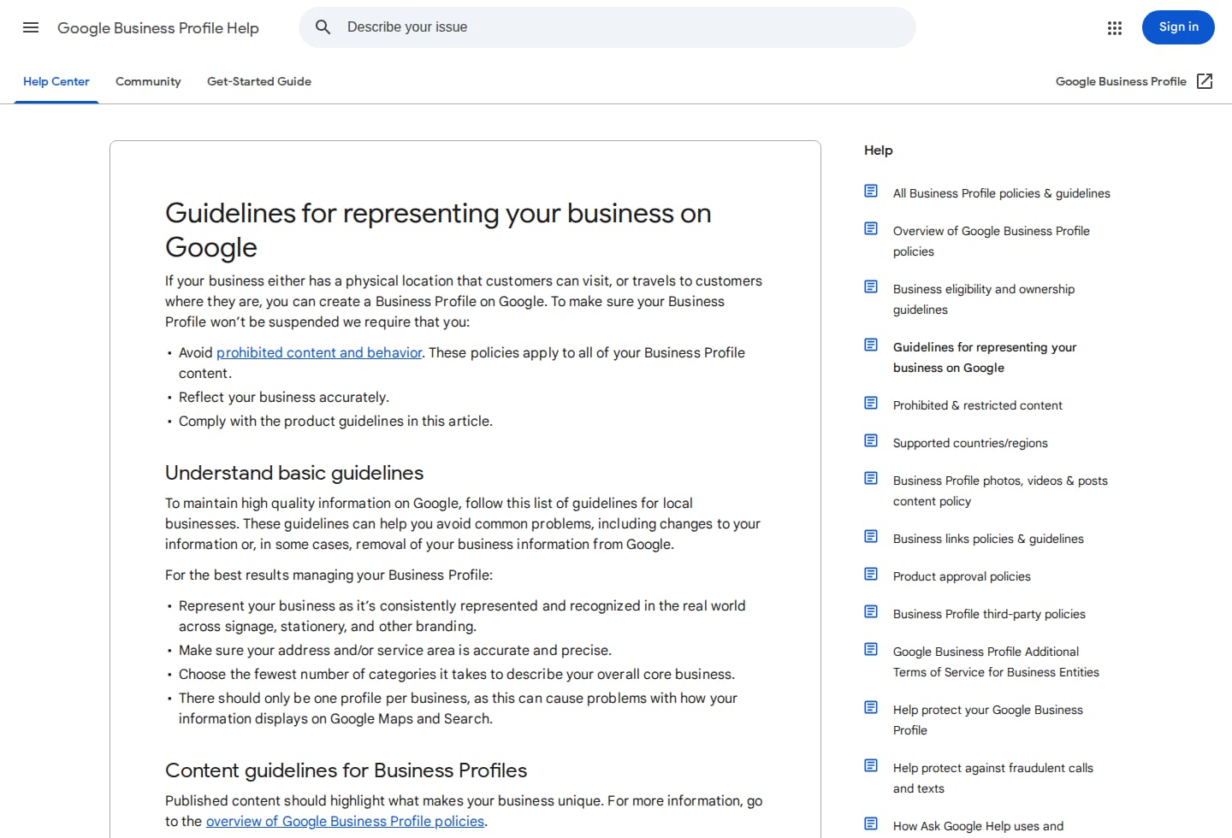This screenshot has height=838, width=1232.
Task: Click the Sign in button
Action: tap(1178, 27)
